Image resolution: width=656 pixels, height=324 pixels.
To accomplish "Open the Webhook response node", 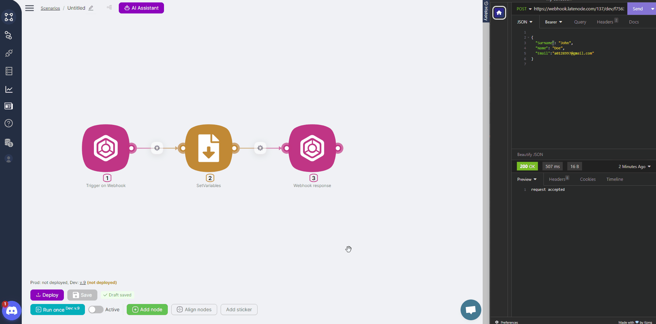I will (312, 148).
